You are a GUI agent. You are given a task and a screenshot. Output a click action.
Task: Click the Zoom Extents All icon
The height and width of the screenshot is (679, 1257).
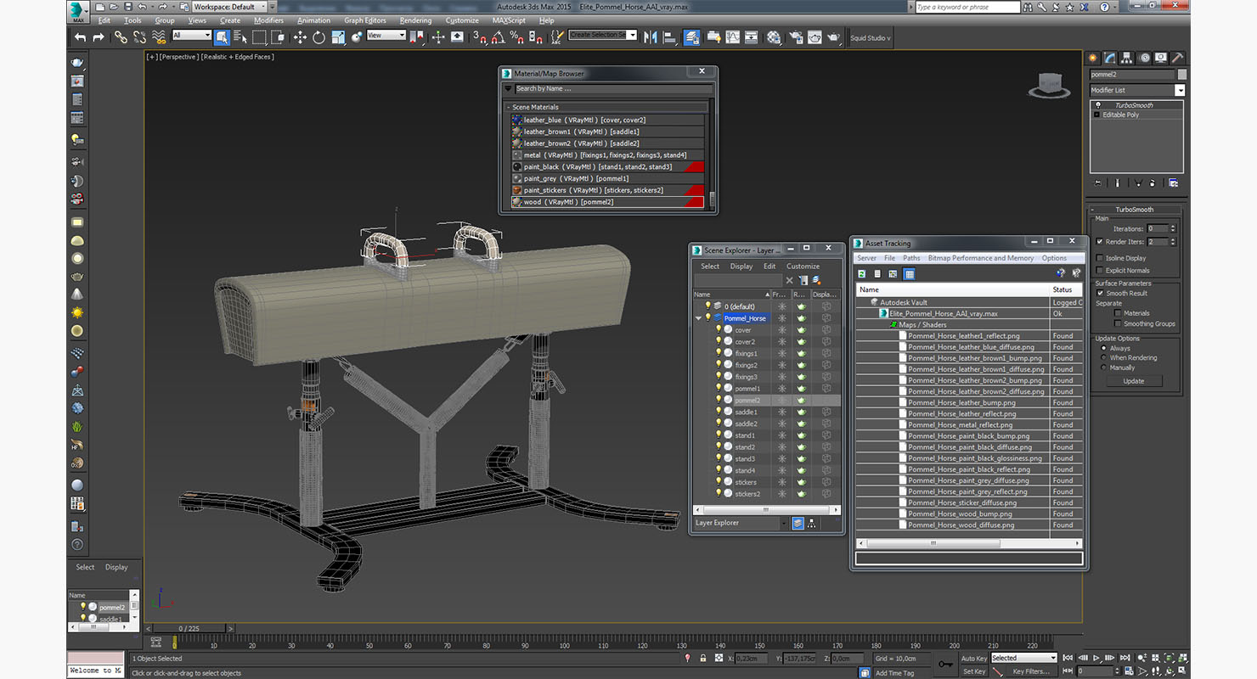click(1183, 658)
